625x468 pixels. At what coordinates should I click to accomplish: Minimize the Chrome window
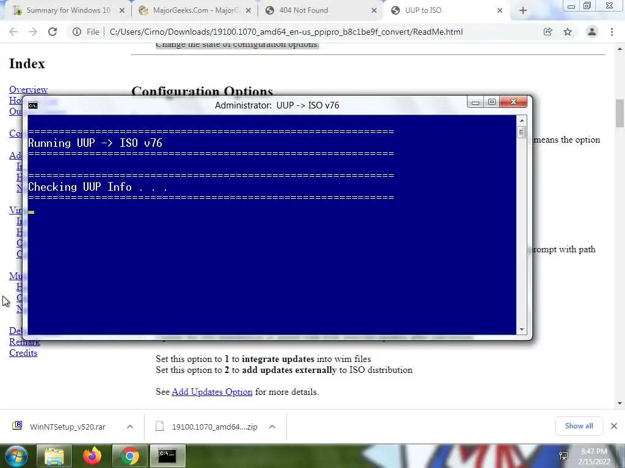[571, 6]
